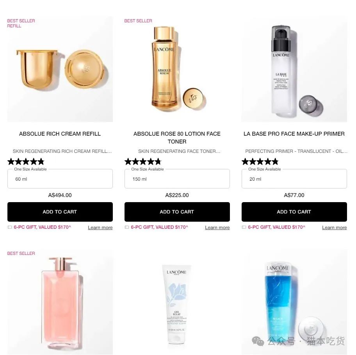Image resolution: width=356 pixels, height=355 pixels.
Task: Add La Base Pro Primer to cart
Action: [x=294, y=212]
